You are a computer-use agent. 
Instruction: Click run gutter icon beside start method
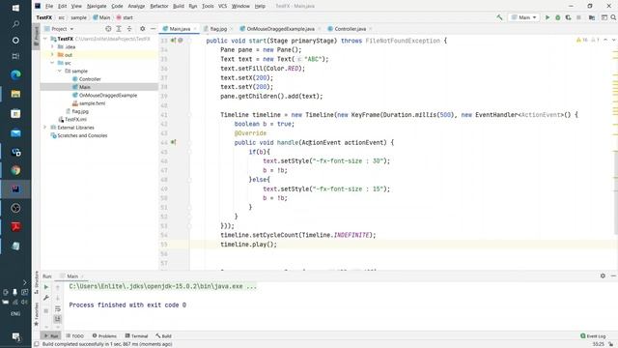[x=173, y=41]
